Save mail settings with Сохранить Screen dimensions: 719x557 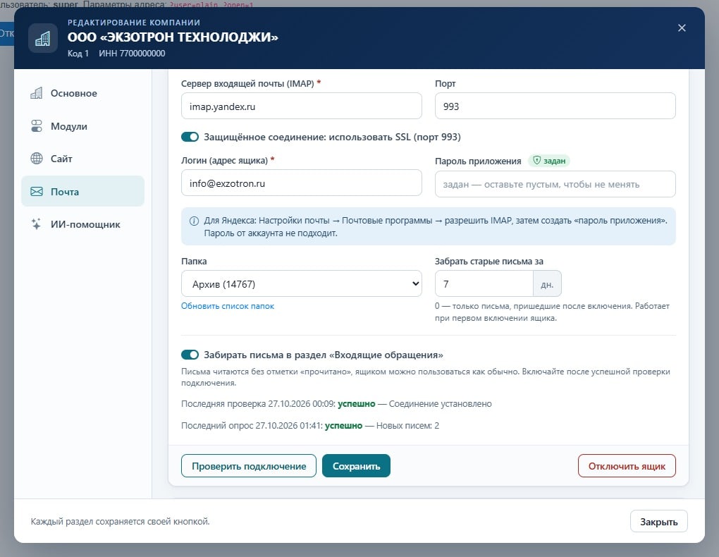(x=356, y=466)
